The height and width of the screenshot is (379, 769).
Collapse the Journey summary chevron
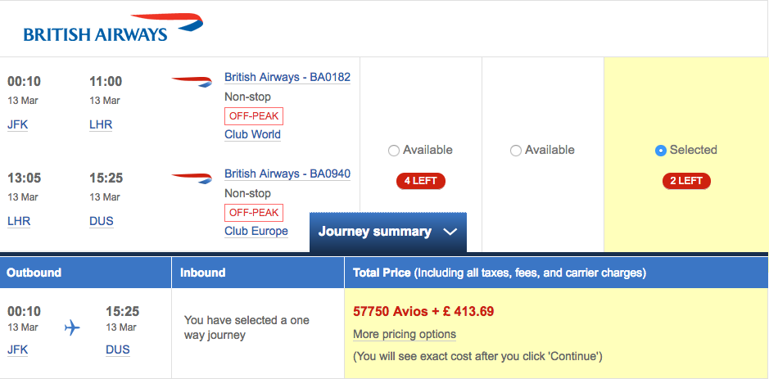point(450,232)
